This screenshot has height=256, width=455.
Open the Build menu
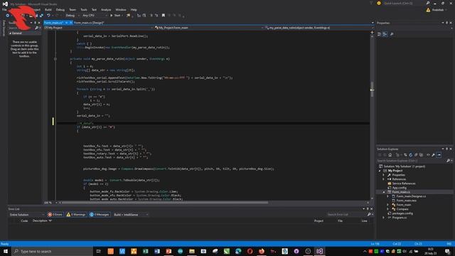(48, 9)
